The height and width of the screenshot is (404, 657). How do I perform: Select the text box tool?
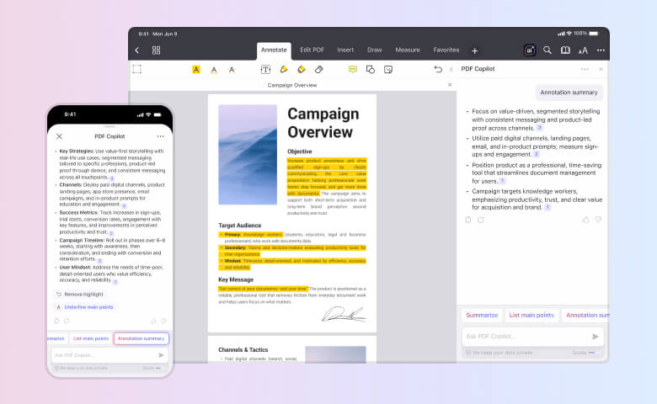(265, 69)
